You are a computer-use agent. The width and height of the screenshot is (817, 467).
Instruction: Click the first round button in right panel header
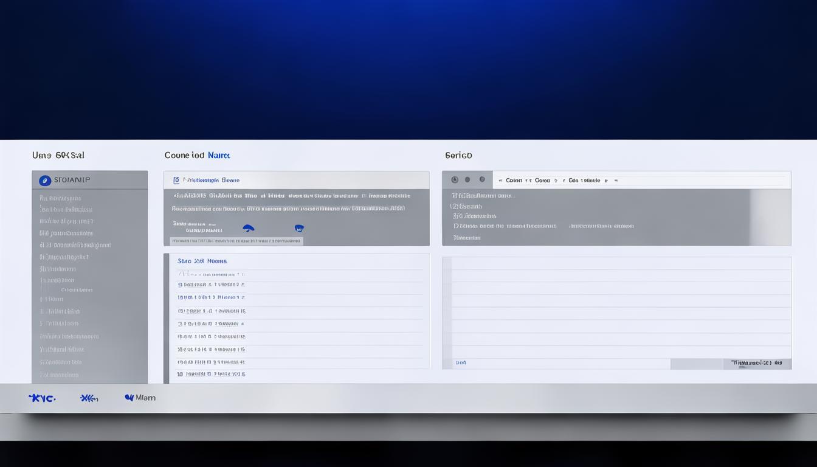[x=455, y=180]
